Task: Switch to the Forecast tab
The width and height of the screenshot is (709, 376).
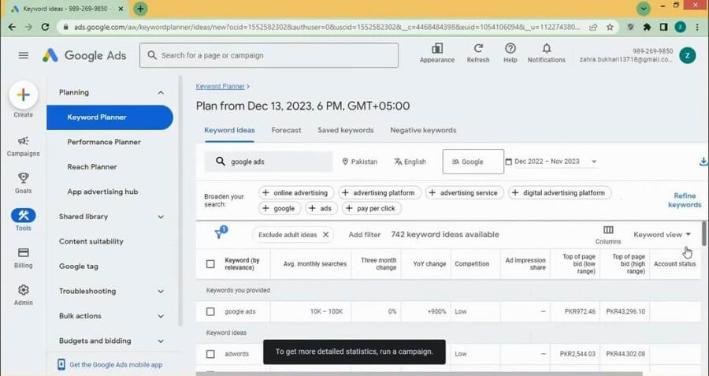Action: (286, 130)
